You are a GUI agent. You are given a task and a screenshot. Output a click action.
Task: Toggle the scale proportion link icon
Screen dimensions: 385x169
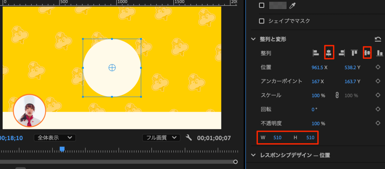pyautogui.click(x=337, y=95)
